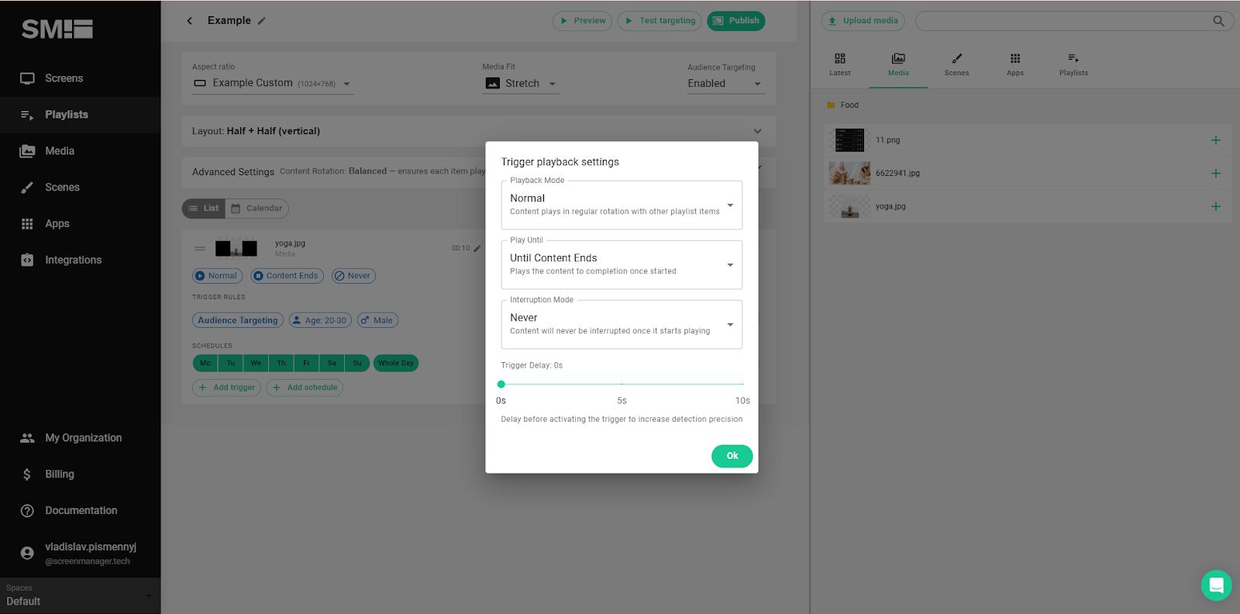Open the Aspect ratio dropdown
This screenshot has width=1240, height=614.
pos(273,84)
